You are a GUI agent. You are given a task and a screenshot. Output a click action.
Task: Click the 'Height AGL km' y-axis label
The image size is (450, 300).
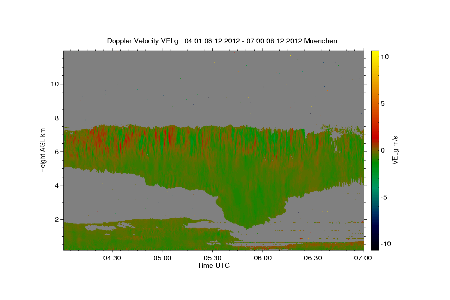coord(43,150)
